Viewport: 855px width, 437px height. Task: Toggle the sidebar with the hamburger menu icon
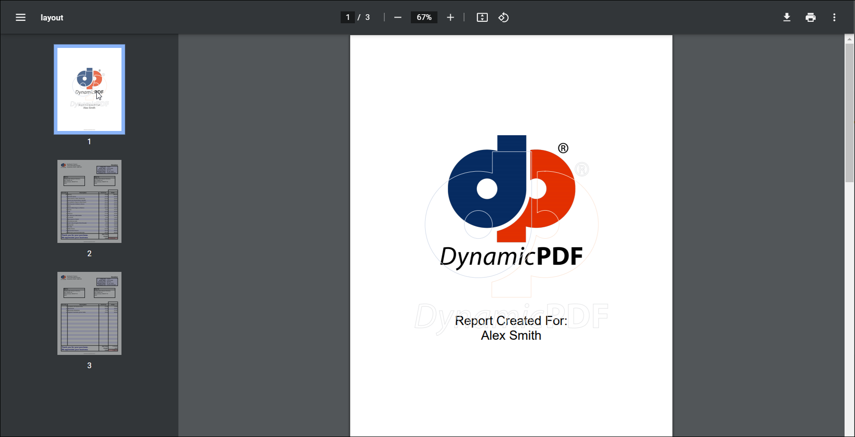[x=20, y=18]
